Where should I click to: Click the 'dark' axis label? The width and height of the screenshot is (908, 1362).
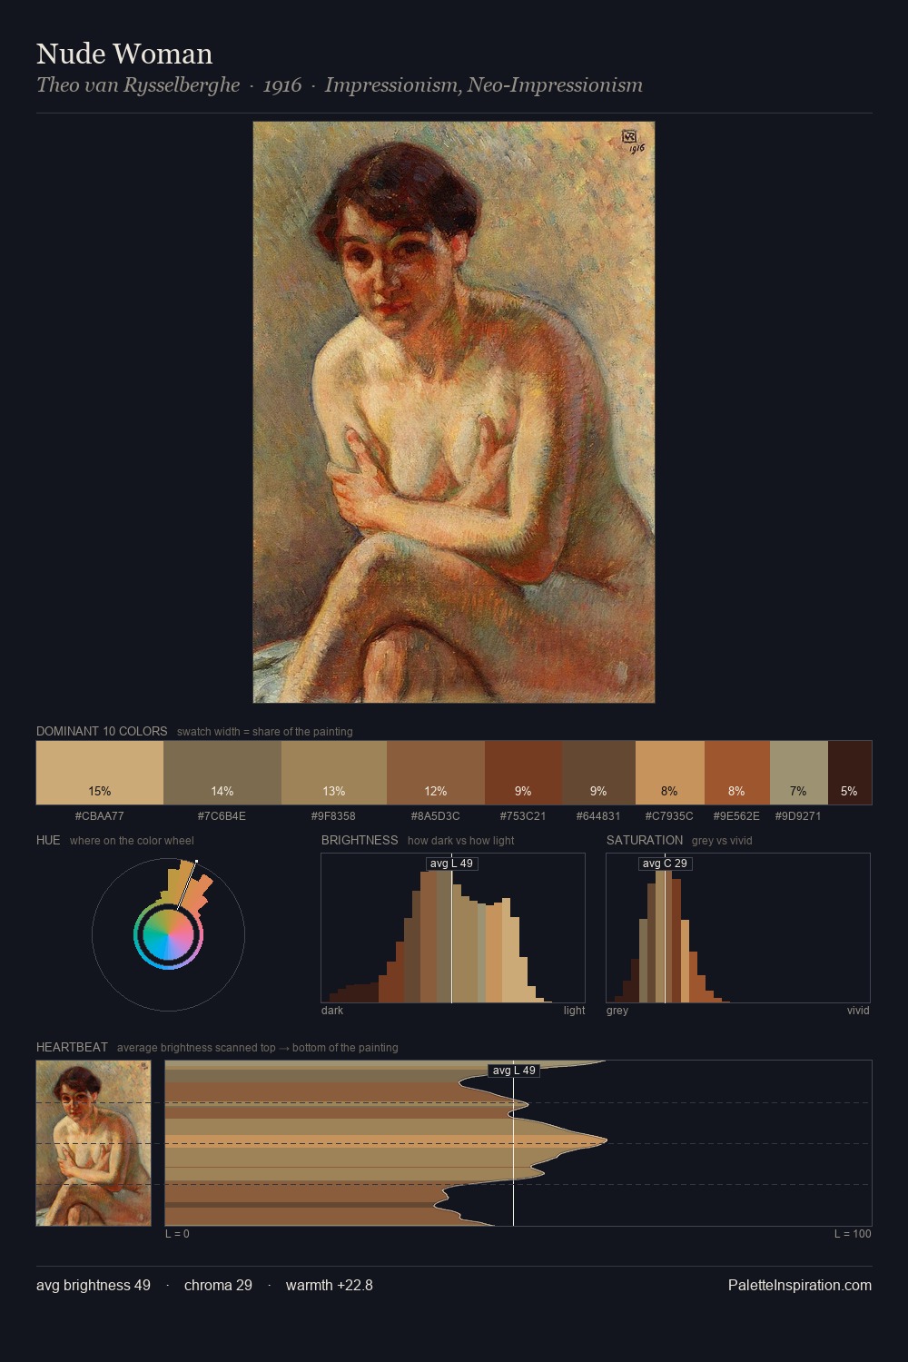[x=332, y=1011]
